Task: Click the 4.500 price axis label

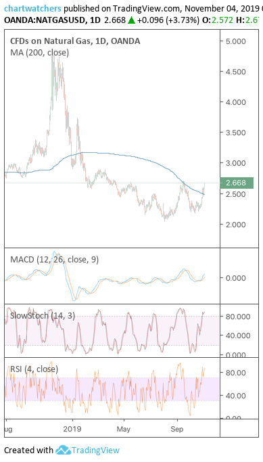Action: click(x=235, y=72)
